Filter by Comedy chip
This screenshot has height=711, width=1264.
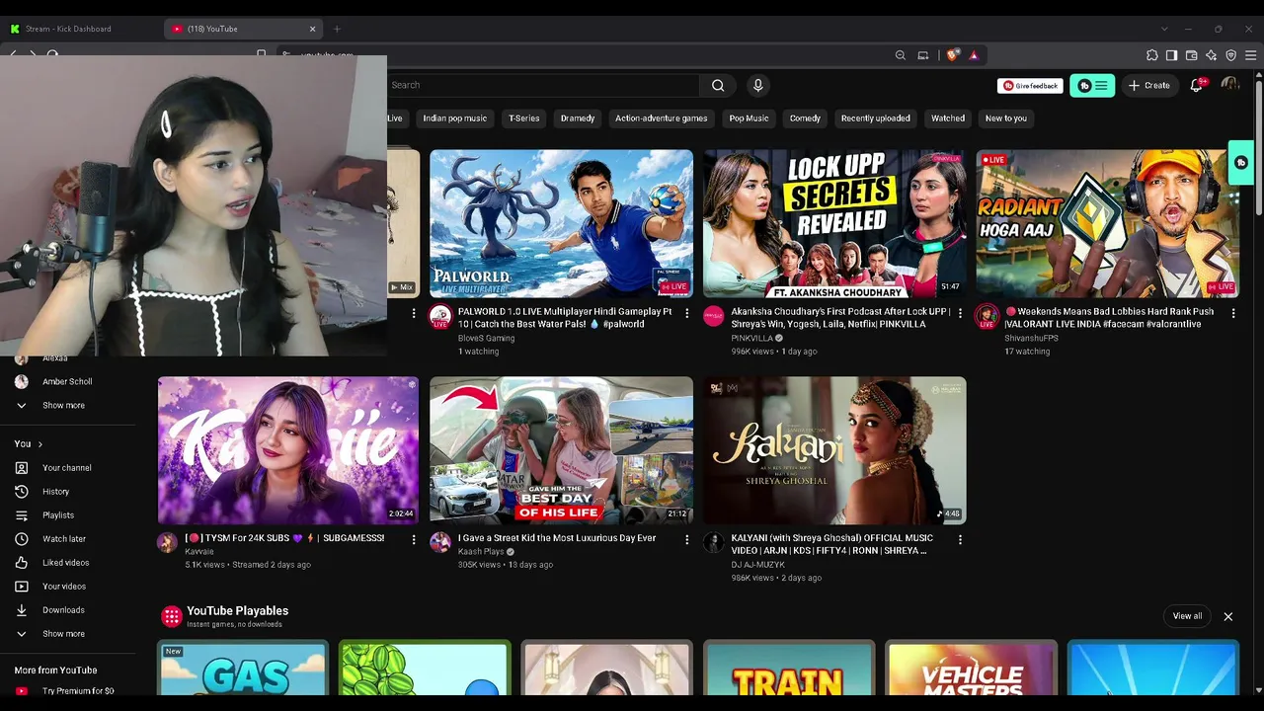pyautogui.click(x=805, y=118)
